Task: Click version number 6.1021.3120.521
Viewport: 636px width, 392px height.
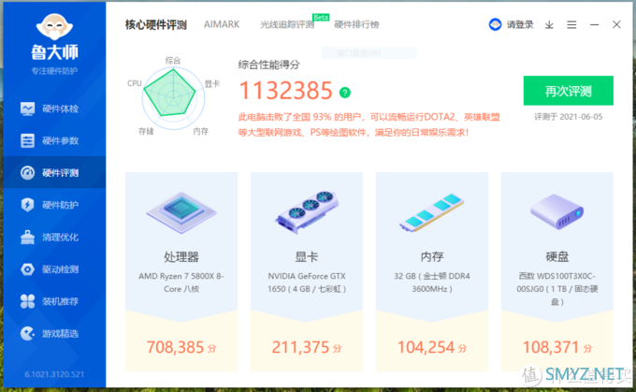Action: point(54,374)
